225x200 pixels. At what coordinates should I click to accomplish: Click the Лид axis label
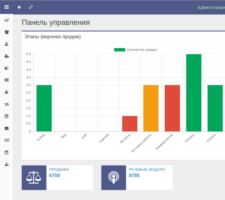pyautogui.click(x=63, y=136)
